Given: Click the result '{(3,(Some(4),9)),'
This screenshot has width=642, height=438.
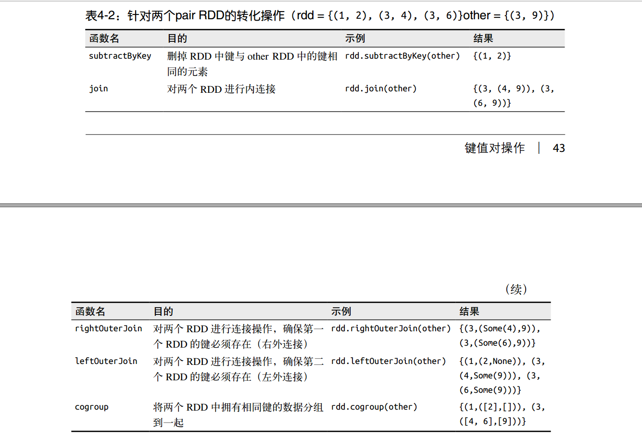Looking at the screenshot, I should tap(500, 328).
